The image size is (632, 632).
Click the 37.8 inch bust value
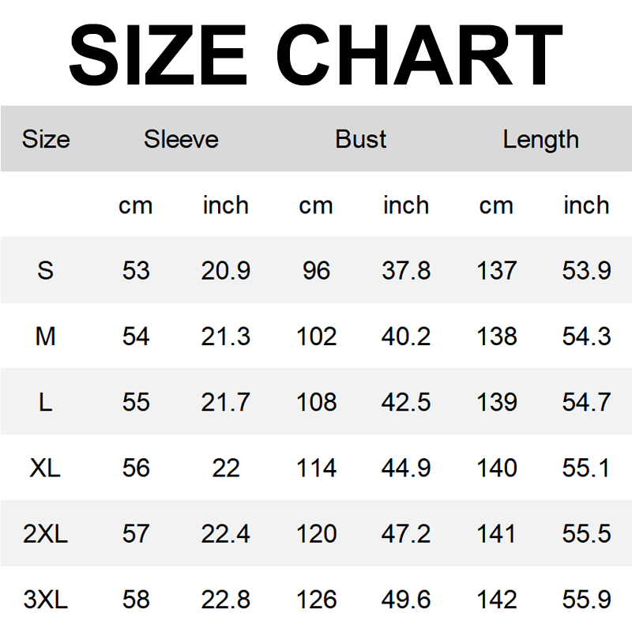[406, 271]
